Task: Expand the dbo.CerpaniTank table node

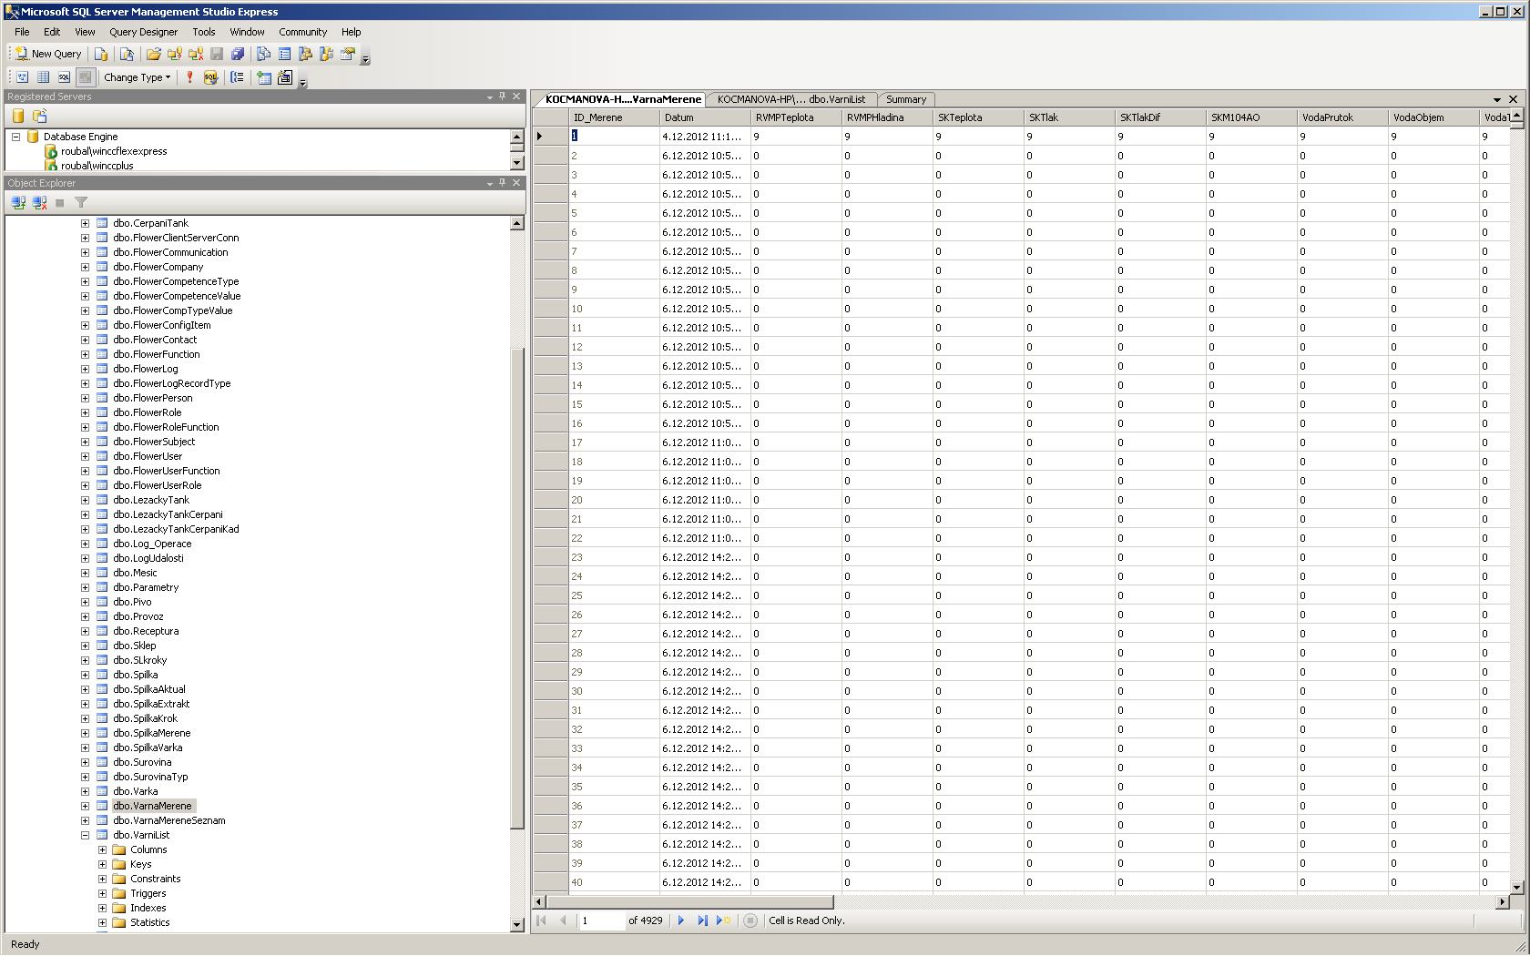Action: click(x=85, y=223)
